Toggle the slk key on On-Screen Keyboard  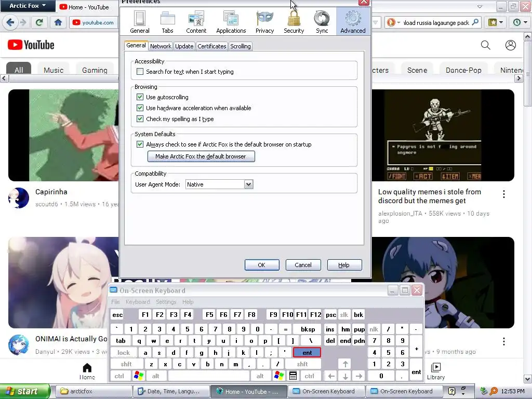344,314
